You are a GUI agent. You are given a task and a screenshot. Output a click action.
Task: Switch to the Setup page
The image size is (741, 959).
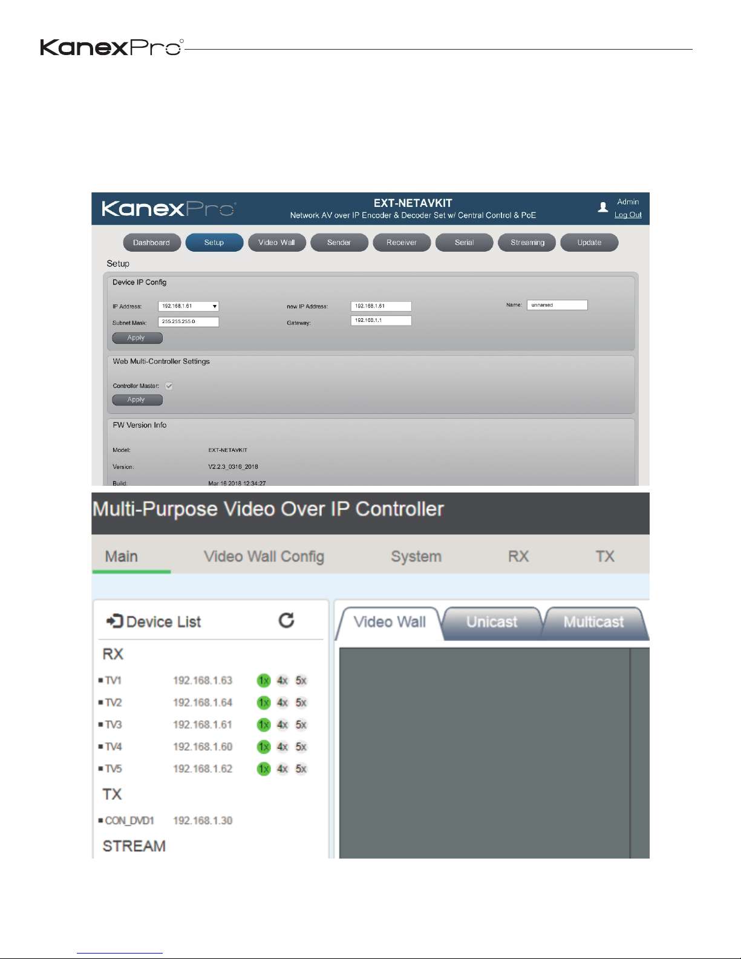214,243
